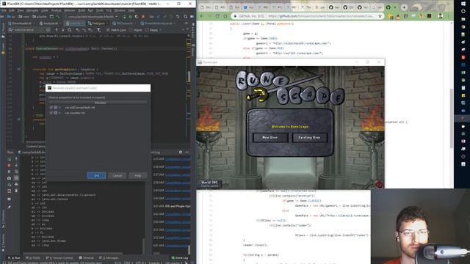Click the Event Log settings gear icon
The image size is (470, 264).
tap(181, 152)
